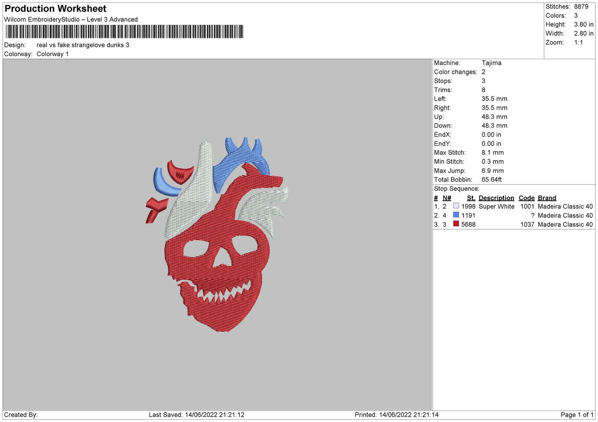Select thread code '1001' in stop 1
Screen dimensions: 598x422
tap(527, 206)
